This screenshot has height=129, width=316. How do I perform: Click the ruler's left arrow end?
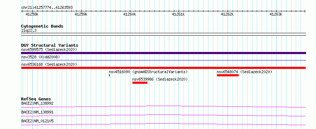point(22,11)
